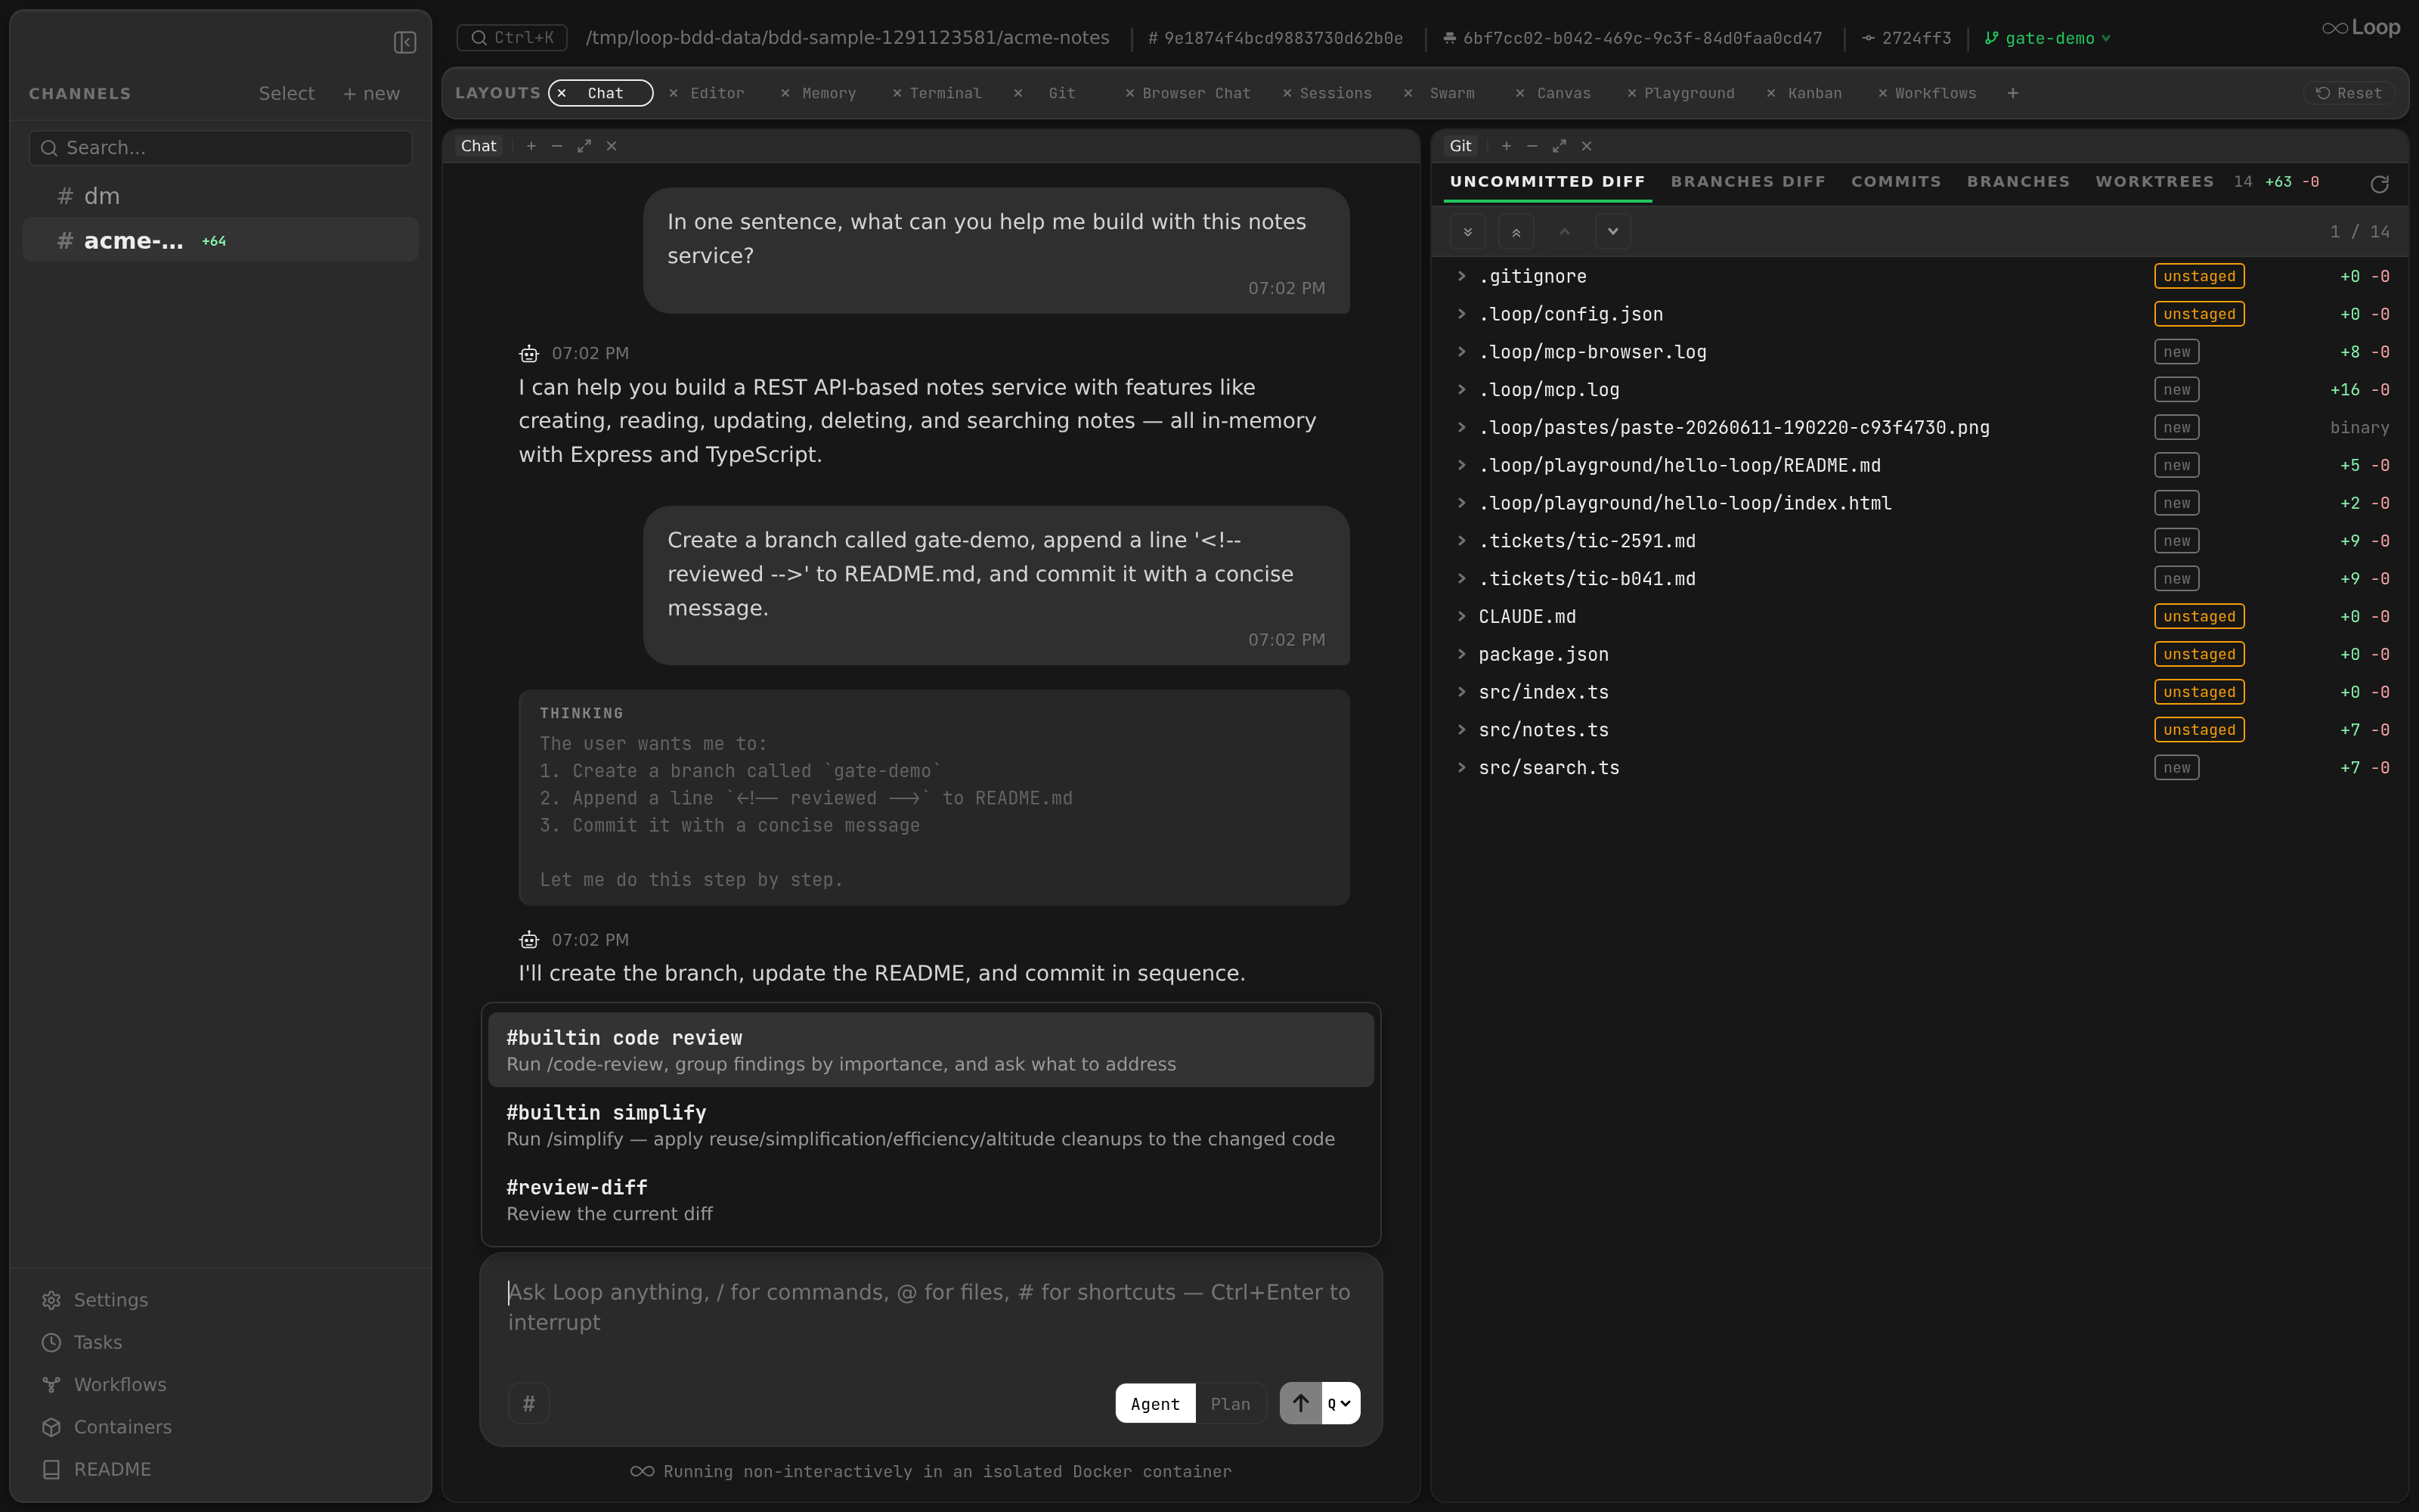Expand the Chat pane to fullscreen
Screen dimensions: 2419x1512
584,146
